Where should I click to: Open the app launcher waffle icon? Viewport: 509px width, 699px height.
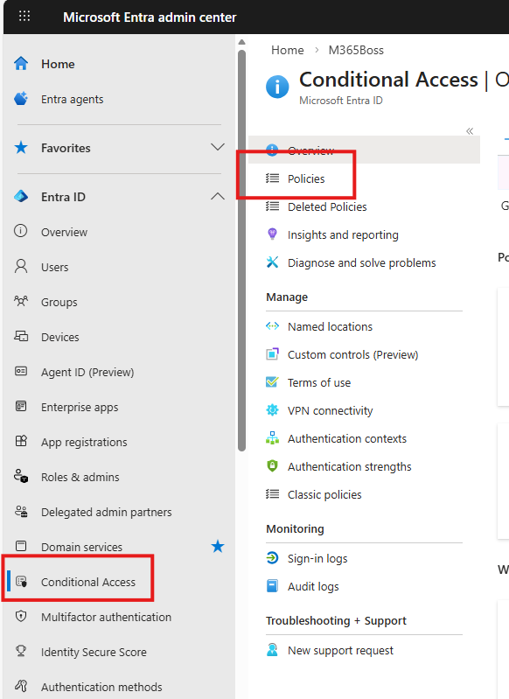(24, 17)
